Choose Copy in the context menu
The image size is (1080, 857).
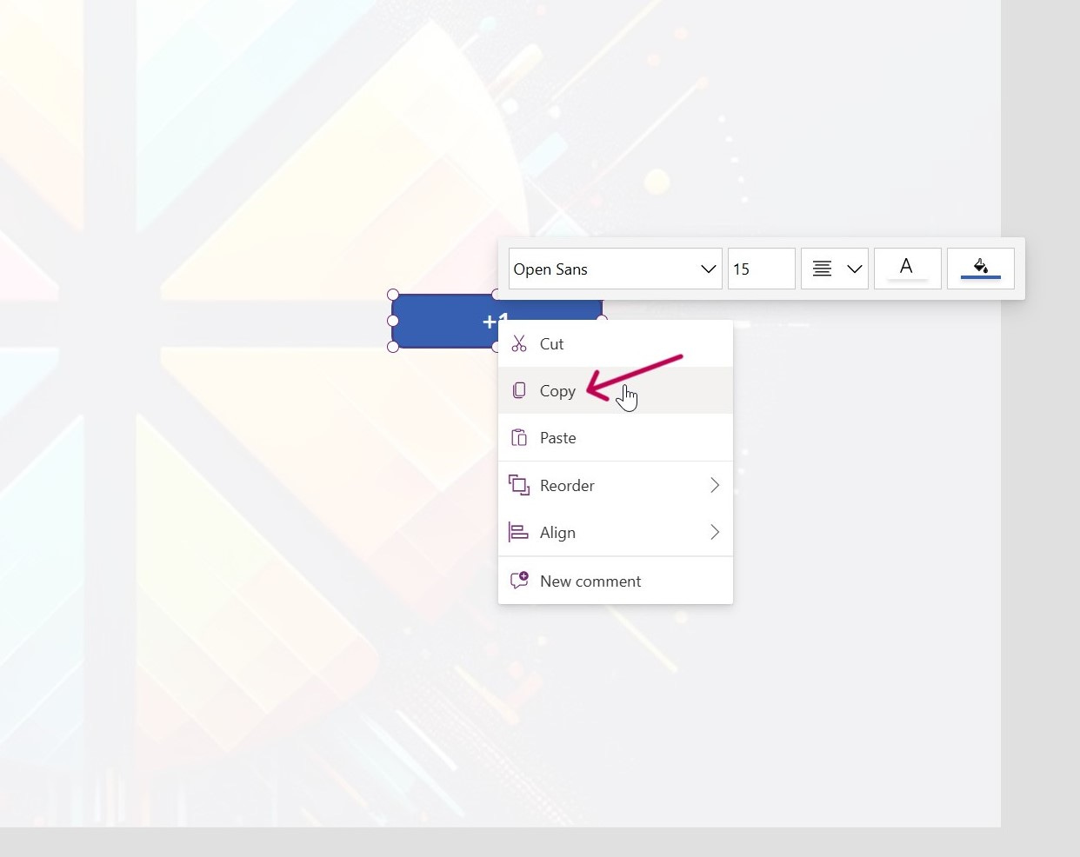tap(615, 390)
